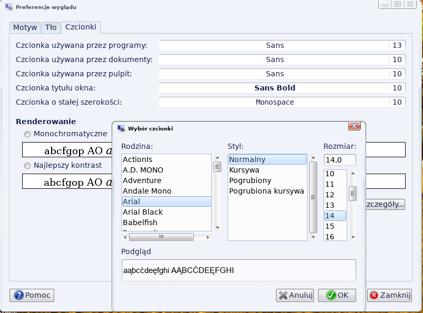Choose Arial Black font family
Screen dimensions: 423x313
[x=143, y=212]
